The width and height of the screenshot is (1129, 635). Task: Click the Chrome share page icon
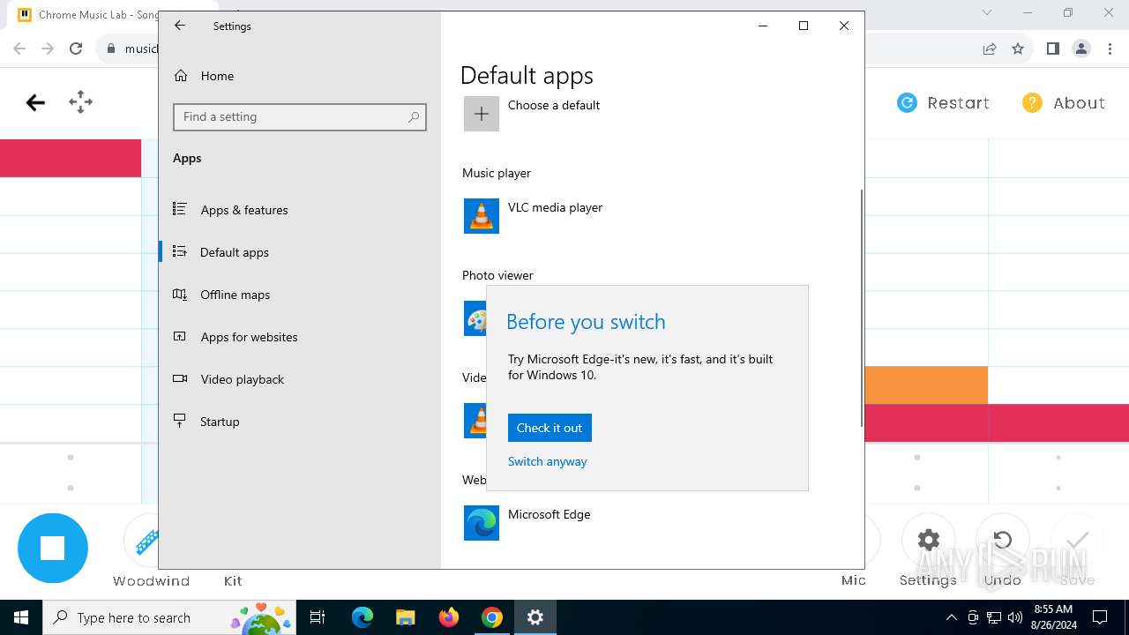pos(990,49)
